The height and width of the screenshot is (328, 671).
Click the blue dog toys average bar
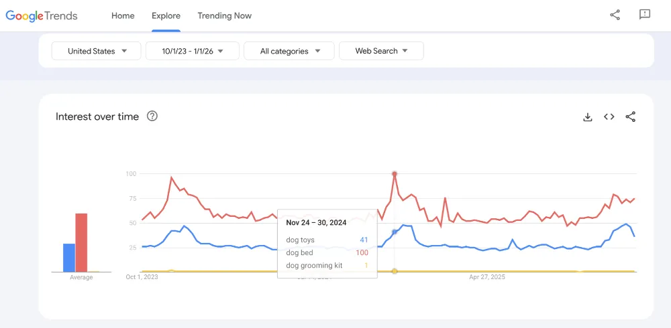pos(69,258)
